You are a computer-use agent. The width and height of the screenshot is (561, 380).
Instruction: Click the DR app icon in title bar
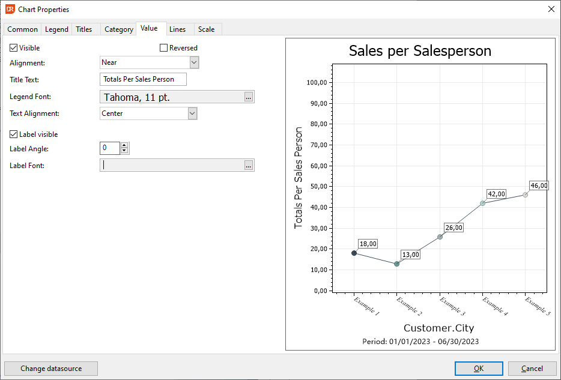click(x=10, y=9)
